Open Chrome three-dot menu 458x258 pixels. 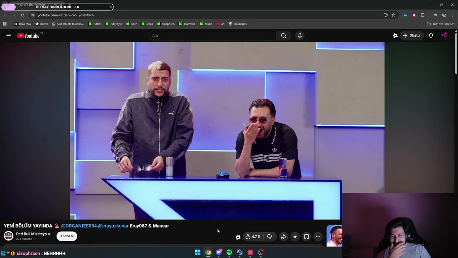click(x=453, y=15)
